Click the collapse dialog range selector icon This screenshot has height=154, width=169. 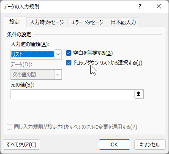tap(139, 94)
